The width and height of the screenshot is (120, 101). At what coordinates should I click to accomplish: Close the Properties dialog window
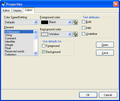[116, 4]
